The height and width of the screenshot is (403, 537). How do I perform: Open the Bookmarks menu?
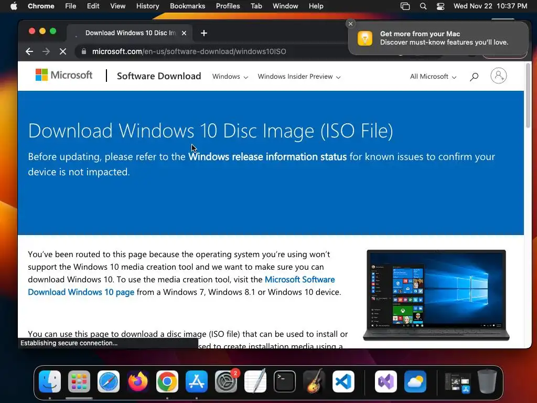click(x=187, y=6)
